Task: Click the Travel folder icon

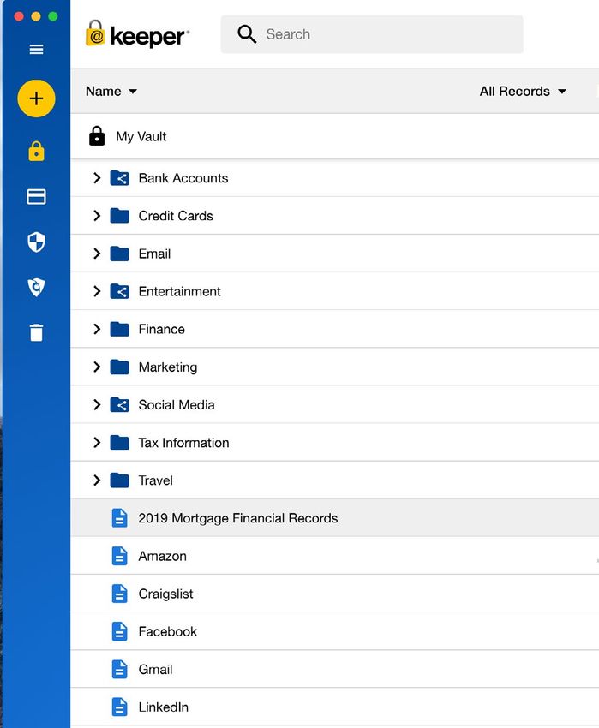Action: [119, 480]
